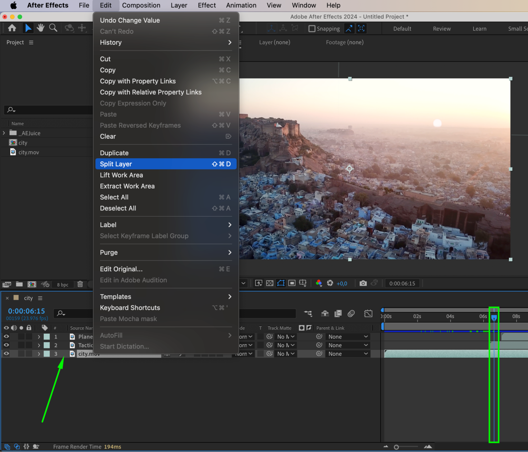Select the Zoom magnifier tool

53,28
